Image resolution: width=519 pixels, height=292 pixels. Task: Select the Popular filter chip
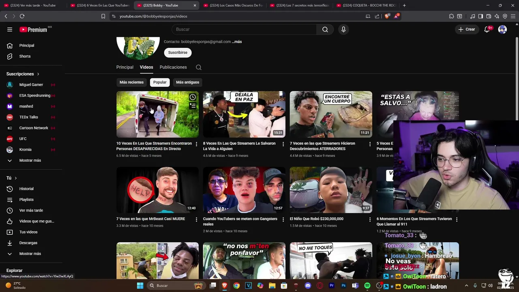(160, 82)
